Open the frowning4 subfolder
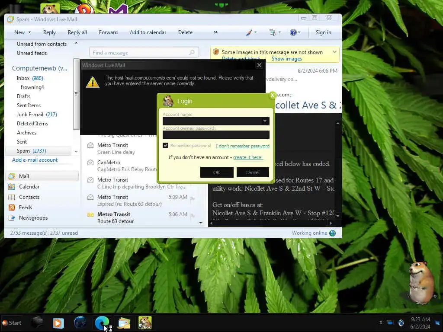The width and height of the screenshot is (443, 332). 32,87
